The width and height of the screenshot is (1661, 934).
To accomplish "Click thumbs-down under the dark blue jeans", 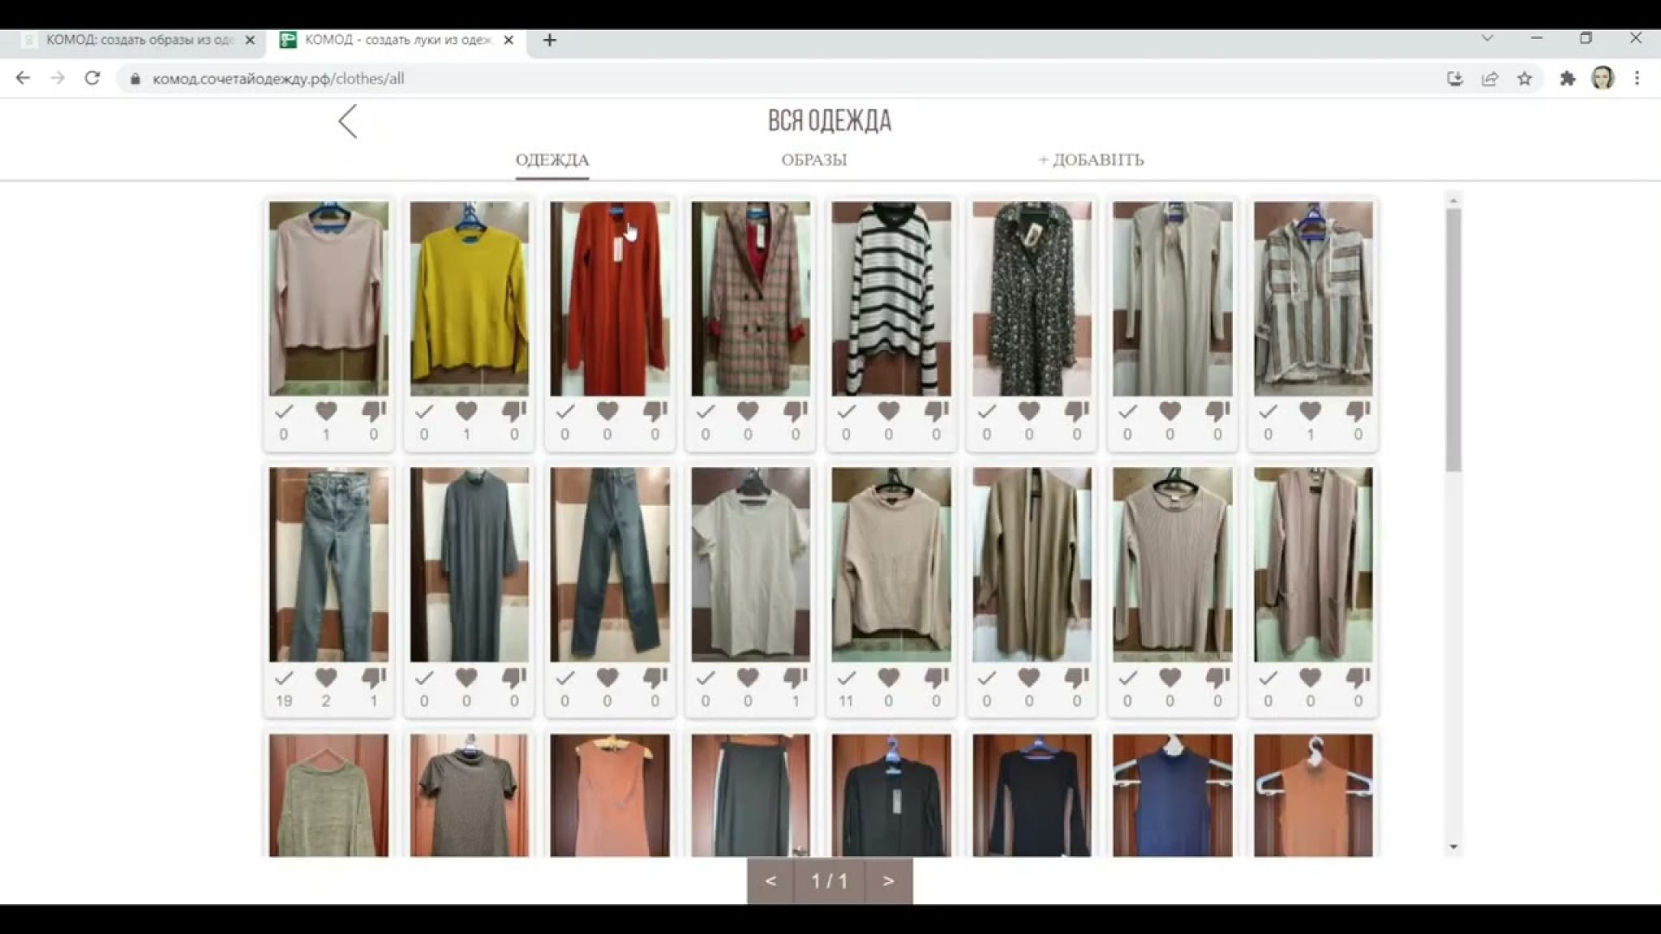I will click(655, 677).
